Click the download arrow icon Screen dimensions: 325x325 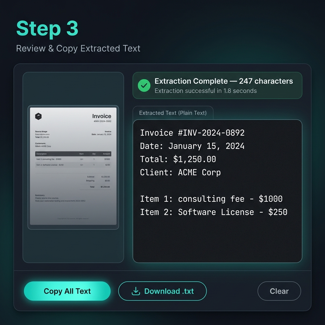click(136, 291)
